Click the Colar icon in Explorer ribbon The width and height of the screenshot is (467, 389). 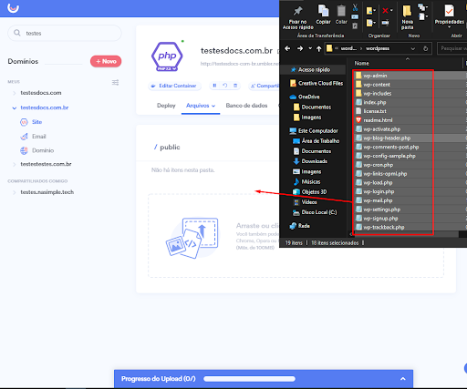[341, 11]
